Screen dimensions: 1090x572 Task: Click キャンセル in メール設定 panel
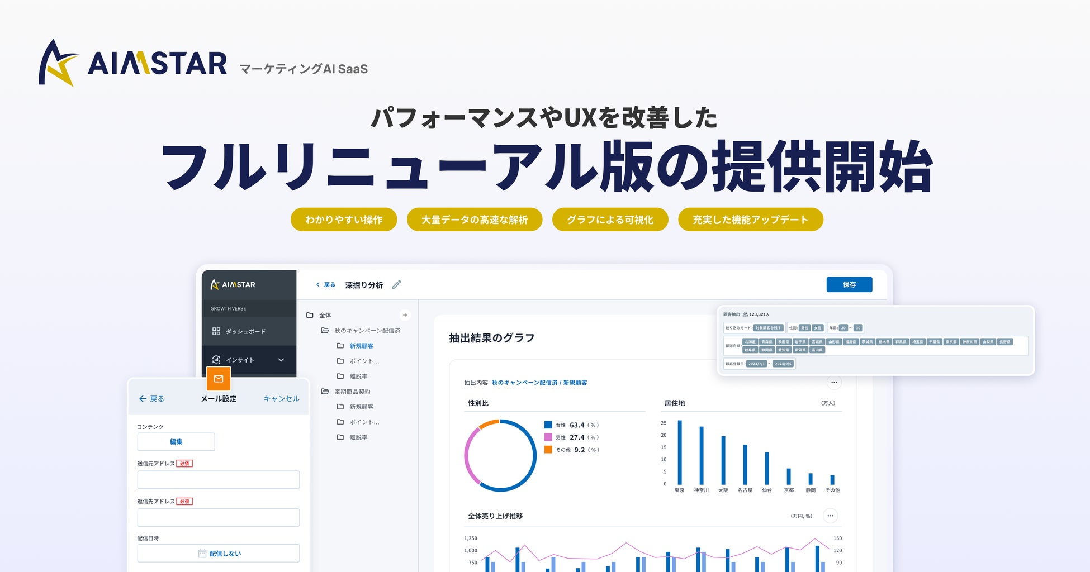tap(282, 399)
